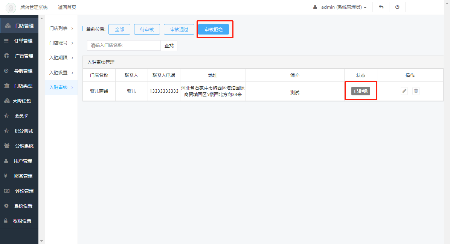450x244 pixels.
Task: Switch to 待审核 filter tab
Action: pos(147,29)
